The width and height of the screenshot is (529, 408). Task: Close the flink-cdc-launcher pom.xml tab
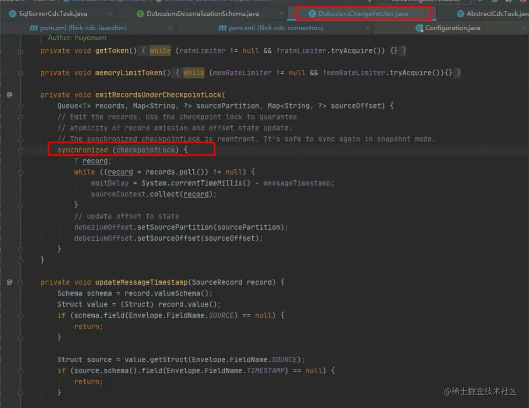pyautogui.click(x=170, y=27)
